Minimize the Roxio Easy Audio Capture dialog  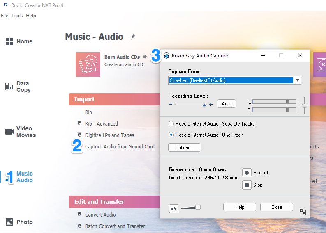(x=263, y=56)
